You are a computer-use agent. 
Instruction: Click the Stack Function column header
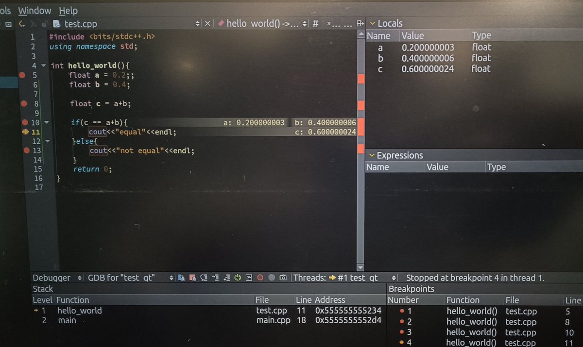(154, 300)
